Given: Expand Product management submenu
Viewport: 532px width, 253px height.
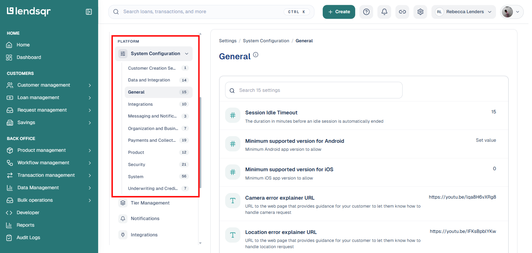Looking at the screenshot, I should pyautogui.click(x=90, y=150).
